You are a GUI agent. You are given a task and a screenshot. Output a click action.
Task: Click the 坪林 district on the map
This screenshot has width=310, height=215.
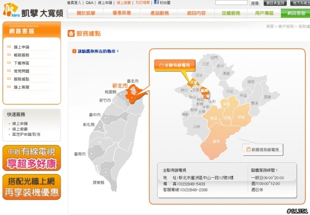click(241, 117)
